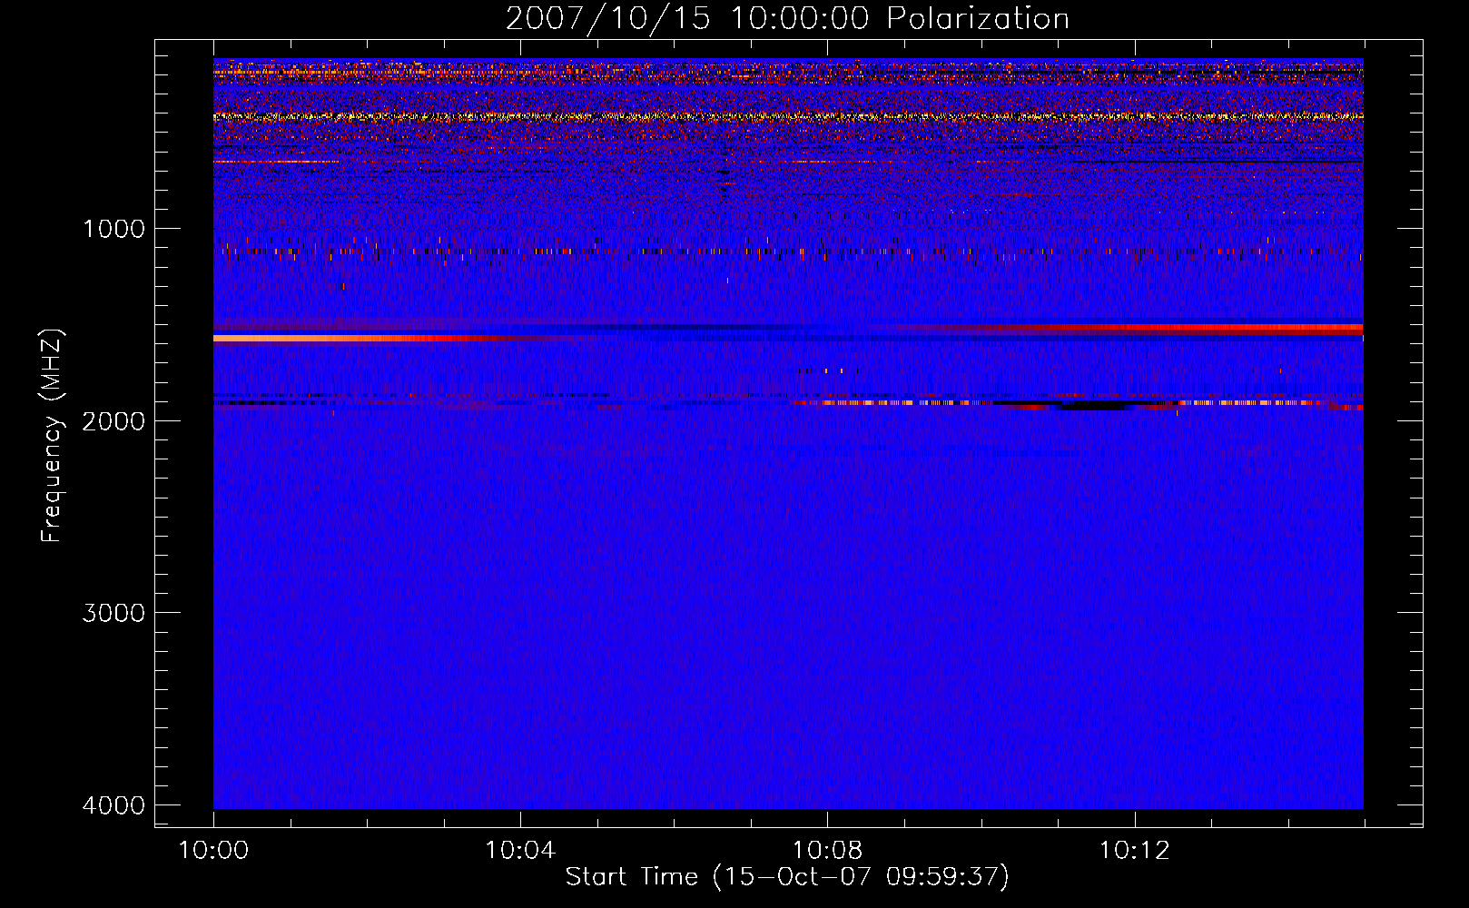Click the 'Frequency (MHZ)' axis title

[x=53, y=436]
